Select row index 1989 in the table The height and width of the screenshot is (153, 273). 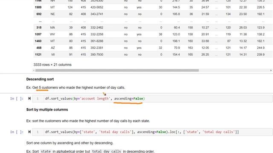click(38, 7)
